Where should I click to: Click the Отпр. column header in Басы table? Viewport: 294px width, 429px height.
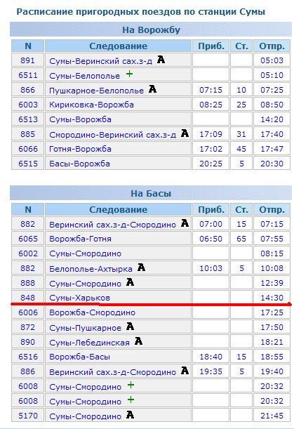coord(272,209)
